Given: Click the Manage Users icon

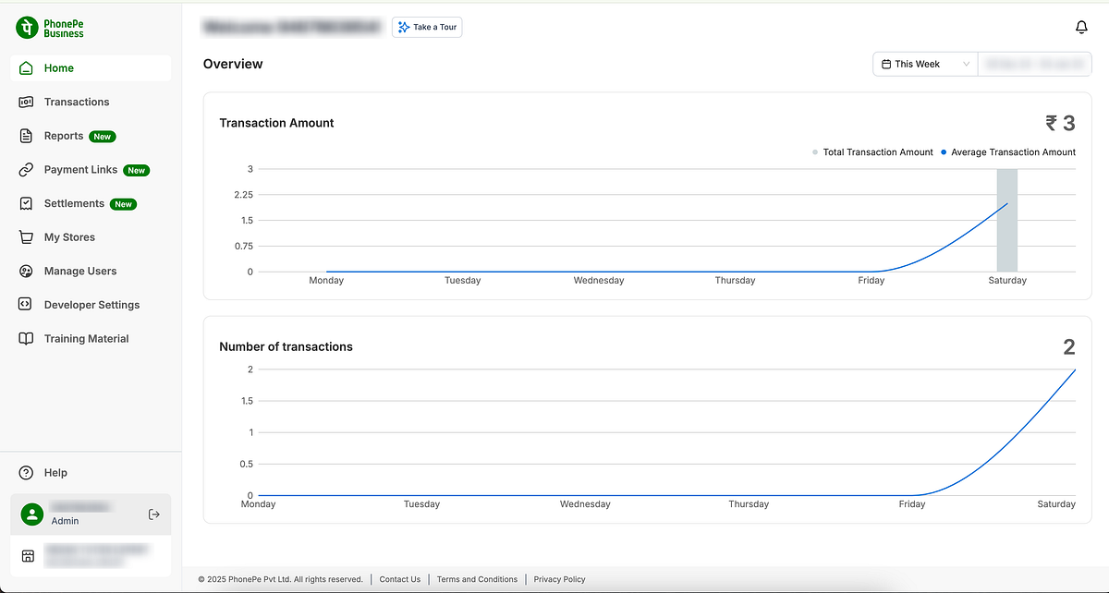Looking at the screenshot, I should click(x=26, y=271).
